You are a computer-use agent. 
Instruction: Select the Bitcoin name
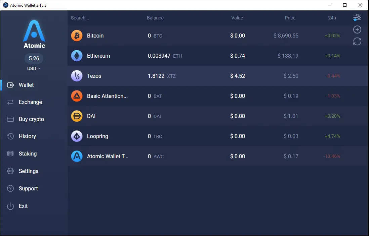point(95,36)
